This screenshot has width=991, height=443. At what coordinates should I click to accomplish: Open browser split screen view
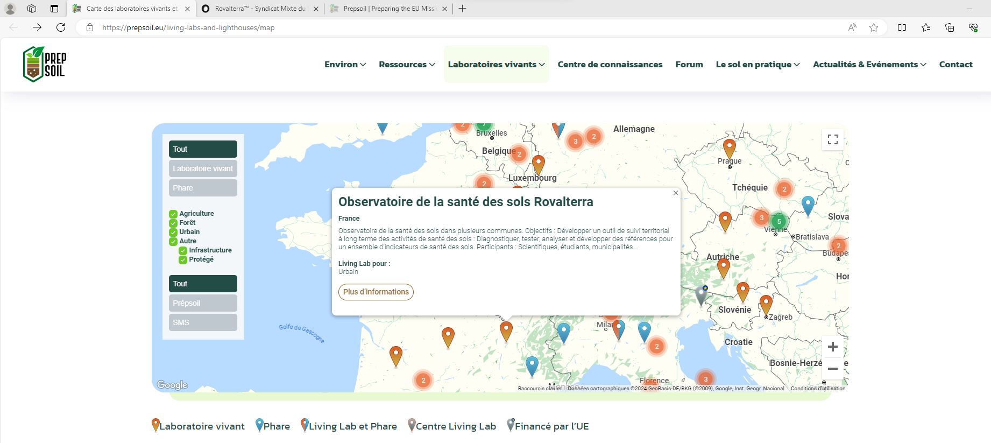point(902,27)
